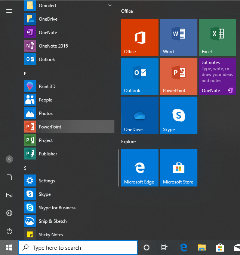Open Settings gear in Start sidebar

pyautogui.click(x=9, y=213)
